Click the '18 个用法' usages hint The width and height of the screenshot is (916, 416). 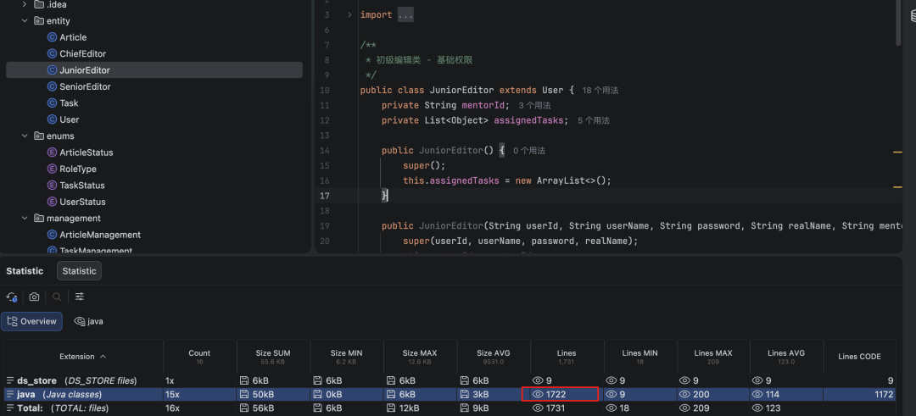point(600,91)
